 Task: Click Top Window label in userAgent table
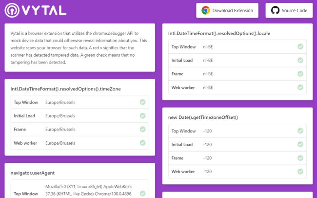point(26,194)
